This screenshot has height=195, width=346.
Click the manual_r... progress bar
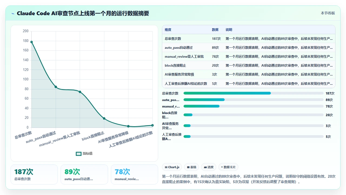(x=253, y=106)
